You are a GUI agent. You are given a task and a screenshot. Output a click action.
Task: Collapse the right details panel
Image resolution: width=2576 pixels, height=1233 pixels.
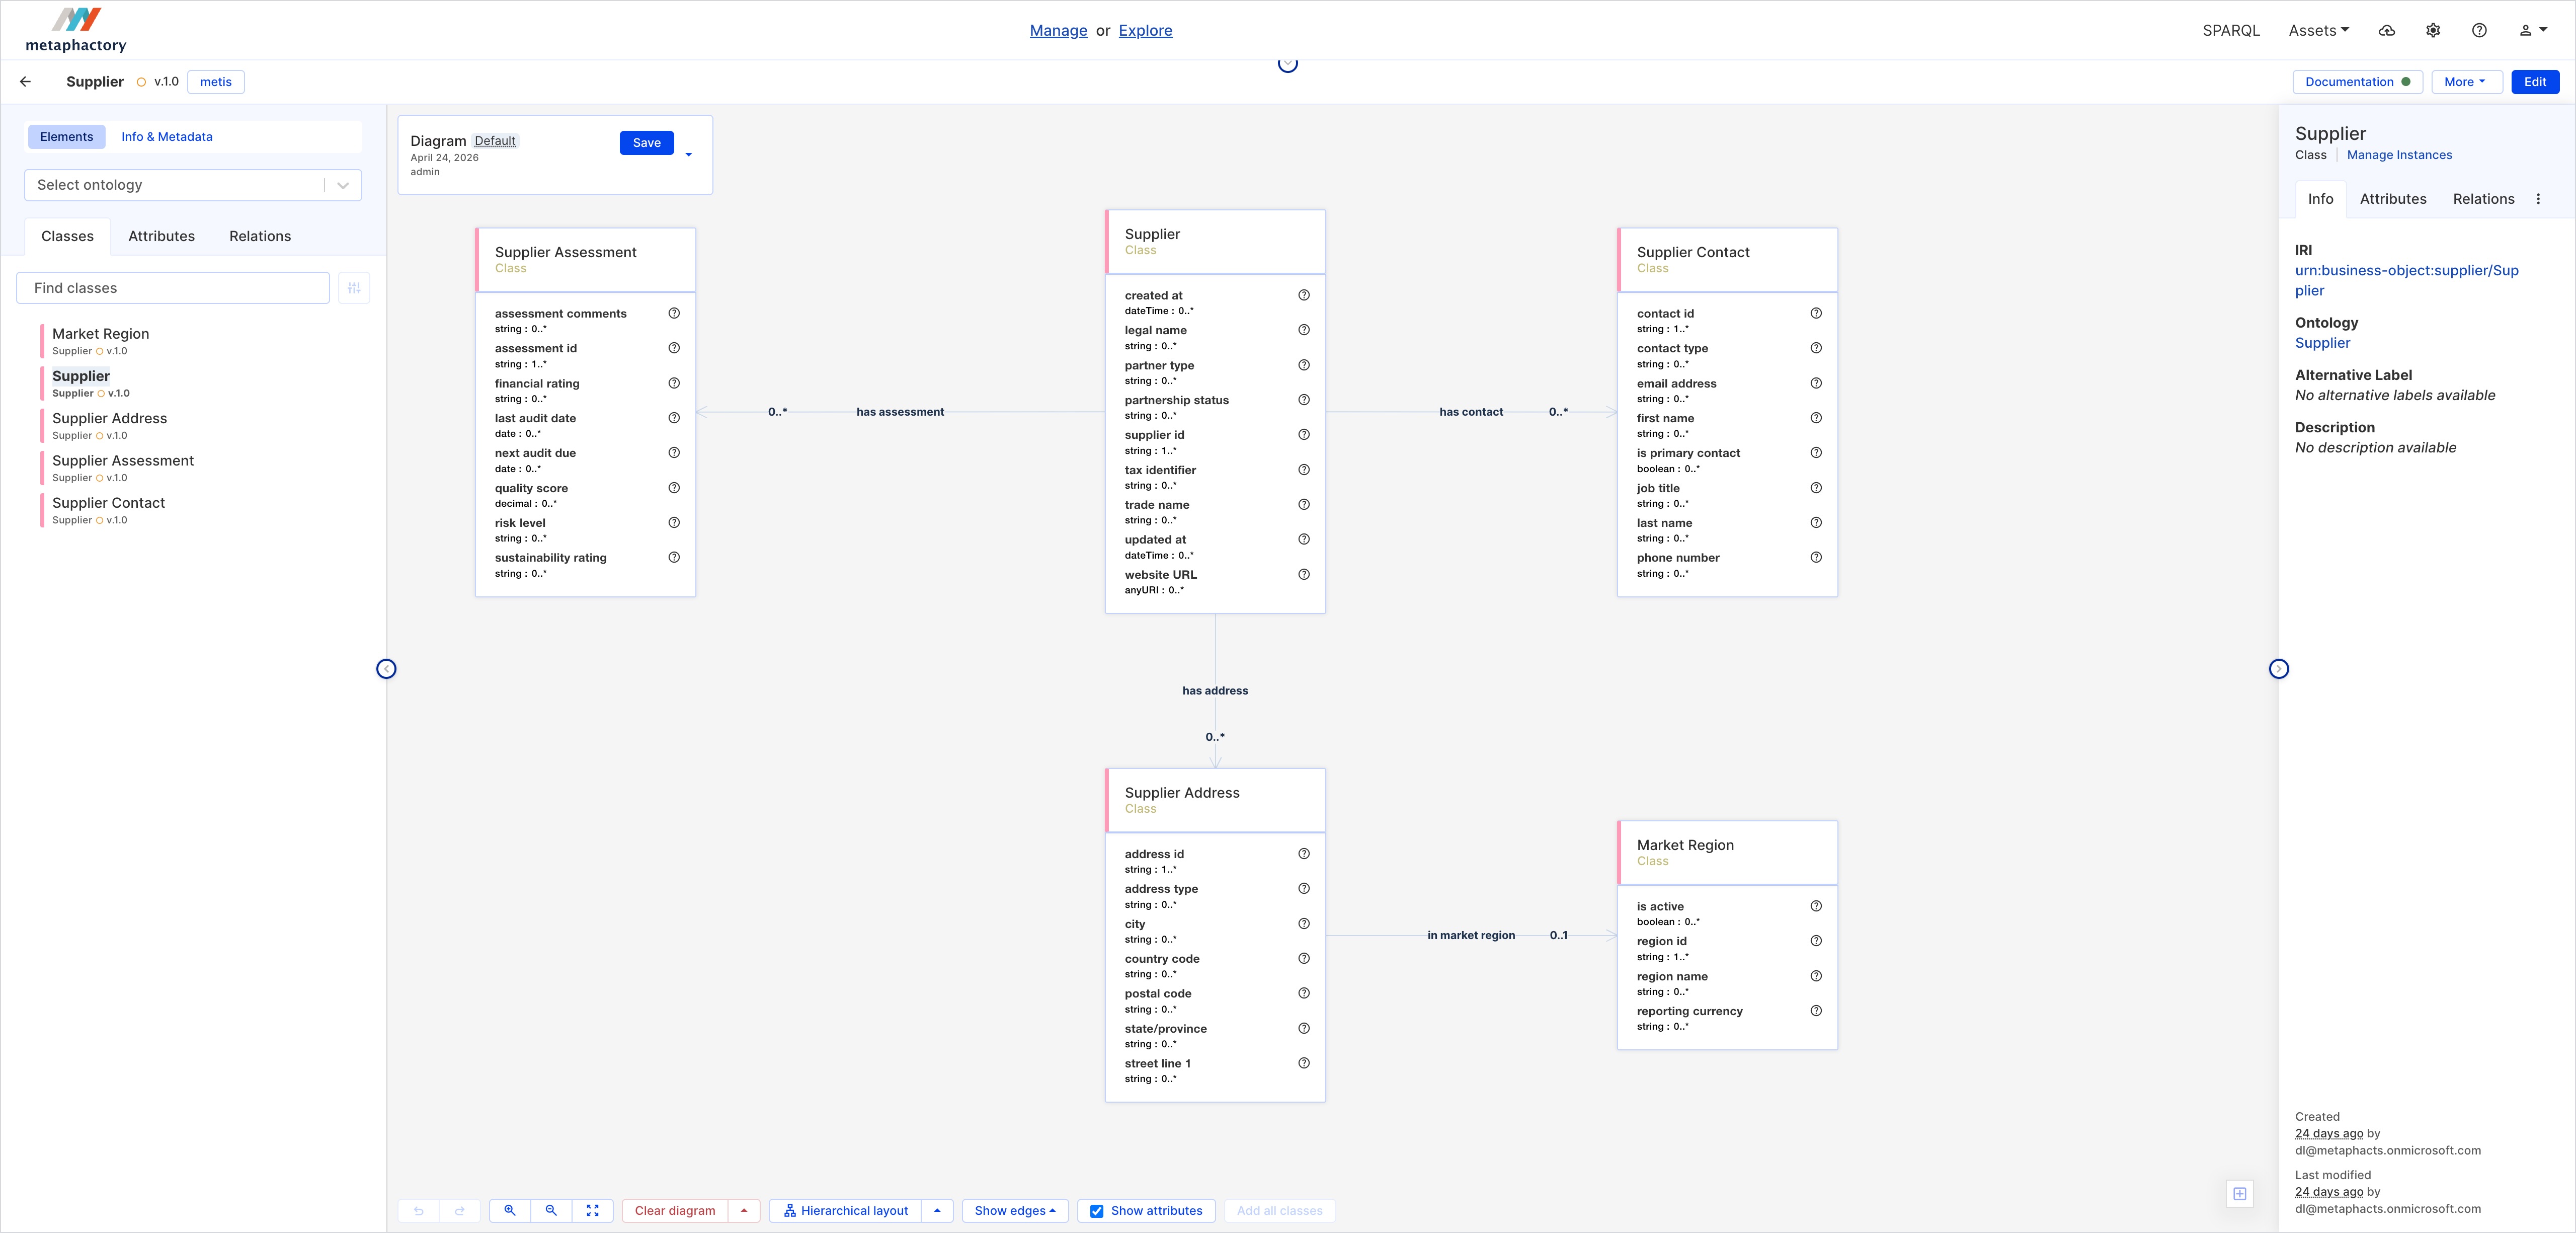click(x=2278, y=669)
